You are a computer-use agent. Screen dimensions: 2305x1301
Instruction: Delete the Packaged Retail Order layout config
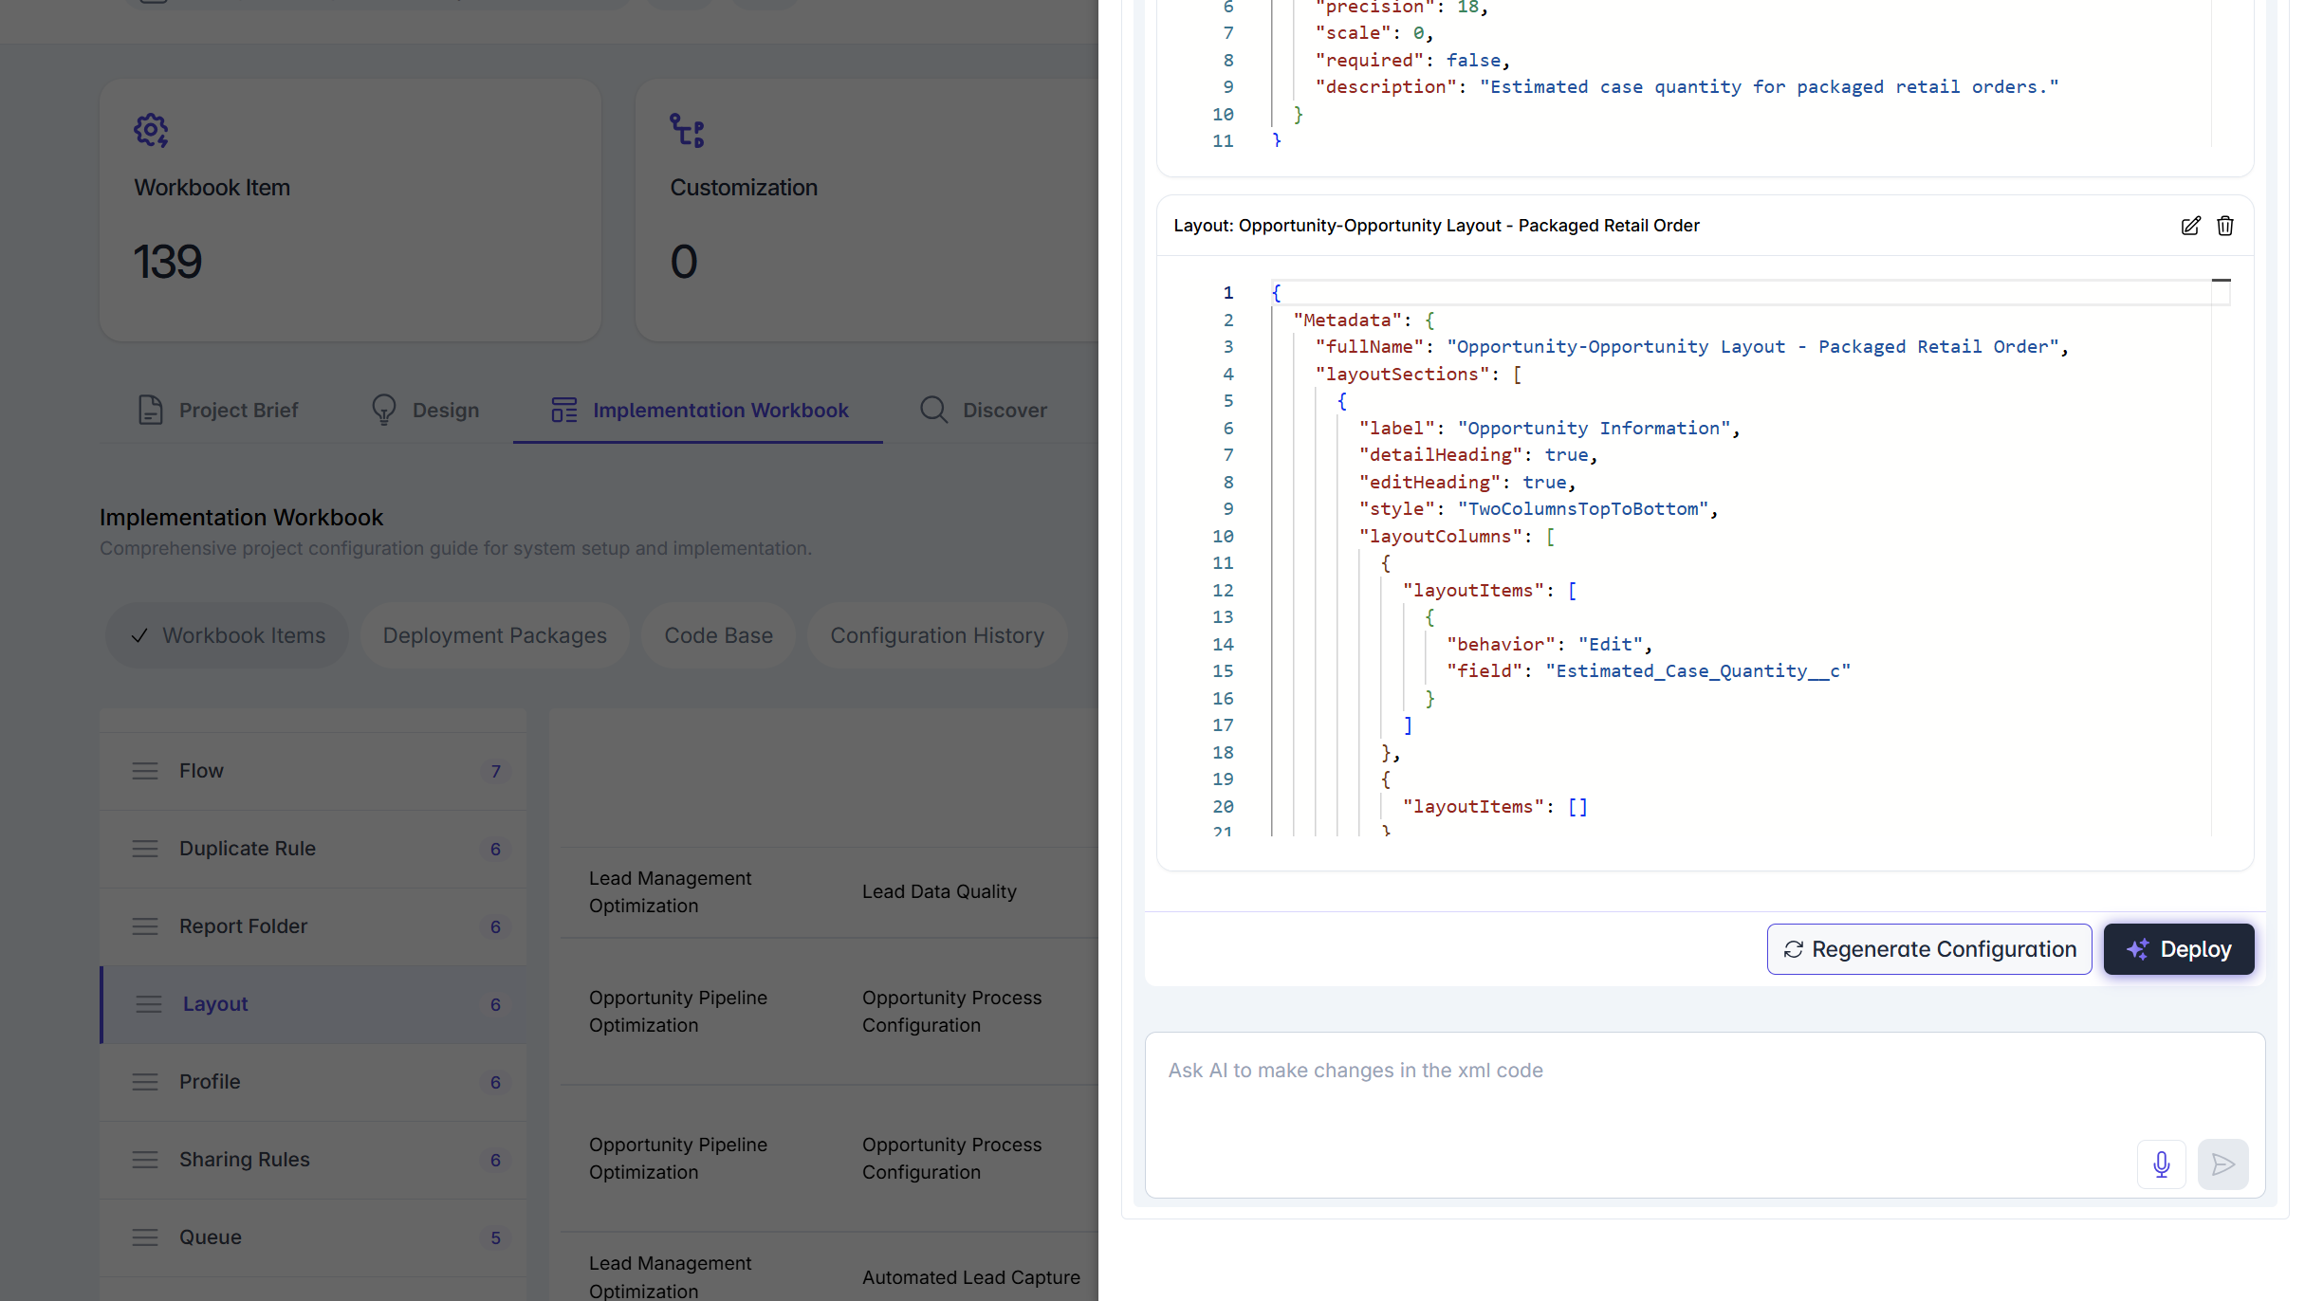2224,226
